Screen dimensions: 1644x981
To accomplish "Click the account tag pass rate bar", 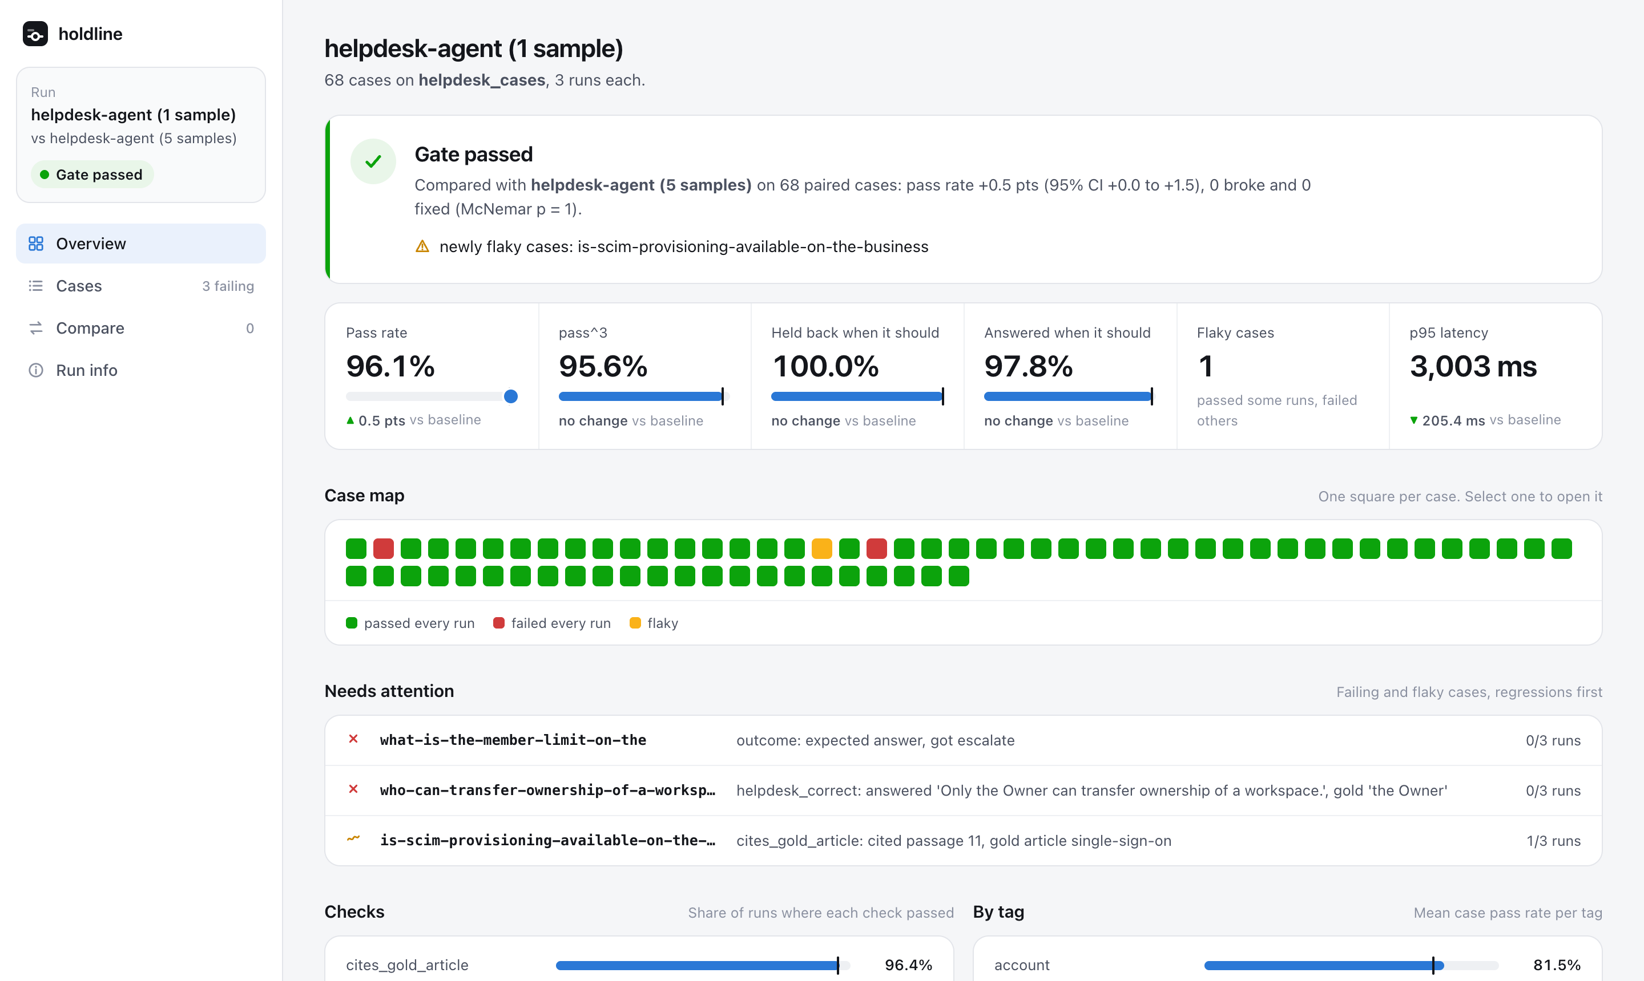I will click(x=1351, y=965).
